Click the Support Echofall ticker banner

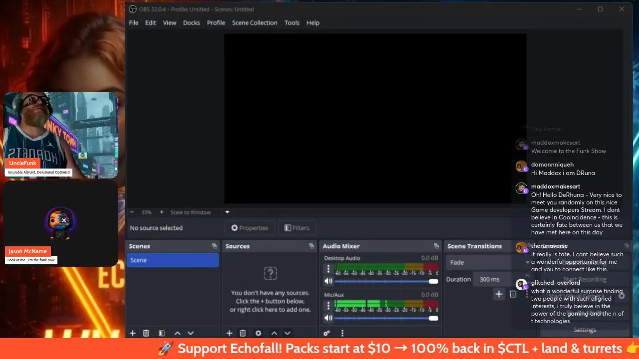tap(319, 349)
